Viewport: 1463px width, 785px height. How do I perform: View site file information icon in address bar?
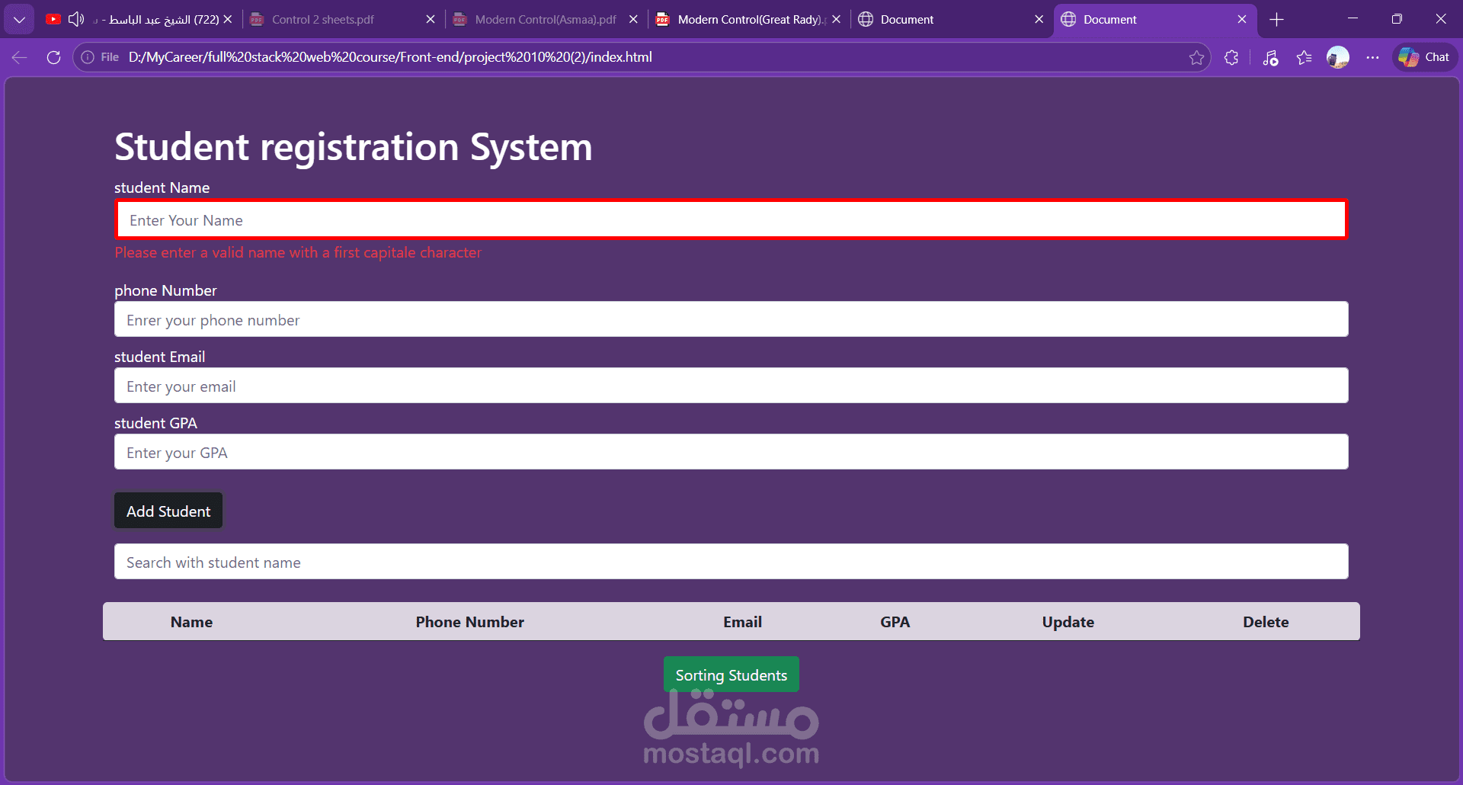(86, 57)
